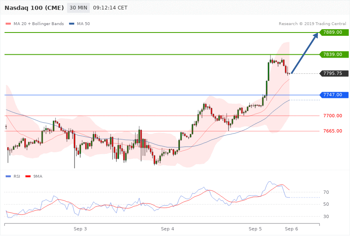Click the RSI legend label
This screenshot has height=237, width=350.
pyautogui.click(x=17, y=177)
